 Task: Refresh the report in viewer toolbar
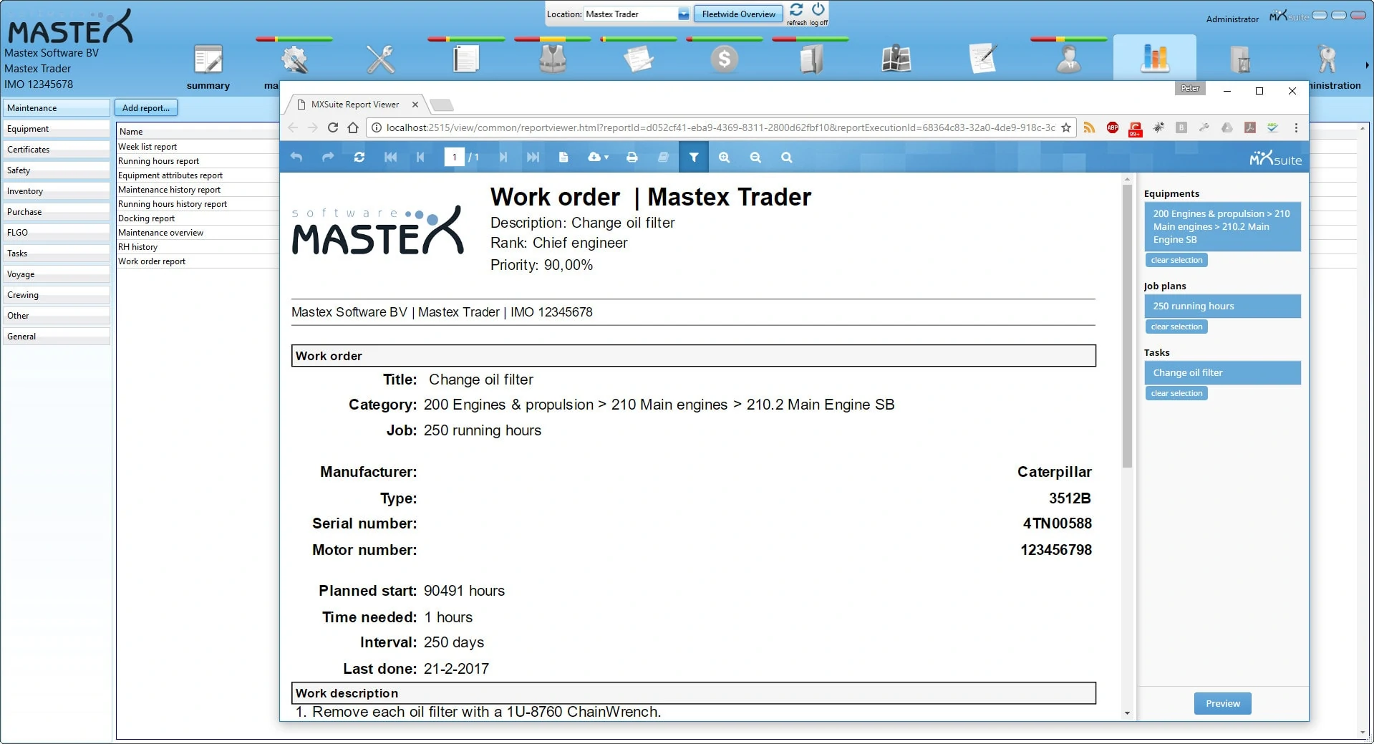tap(359, 158)
